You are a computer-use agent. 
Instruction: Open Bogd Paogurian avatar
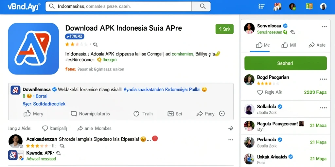click(x=249, y=80)
